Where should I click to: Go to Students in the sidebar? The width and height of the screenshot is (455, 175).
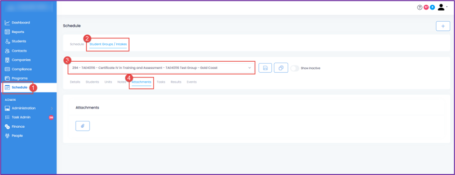(19, 41)
